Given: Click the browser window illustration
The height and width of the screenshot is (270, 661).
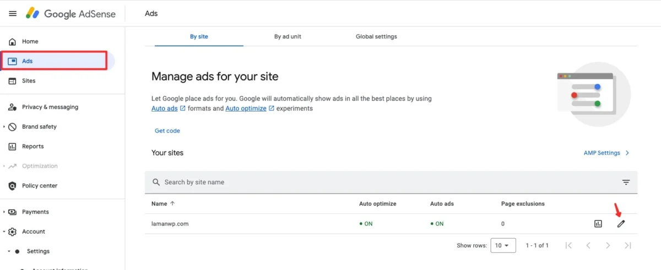Looking at the screenshot, I should tap(593, 95).
